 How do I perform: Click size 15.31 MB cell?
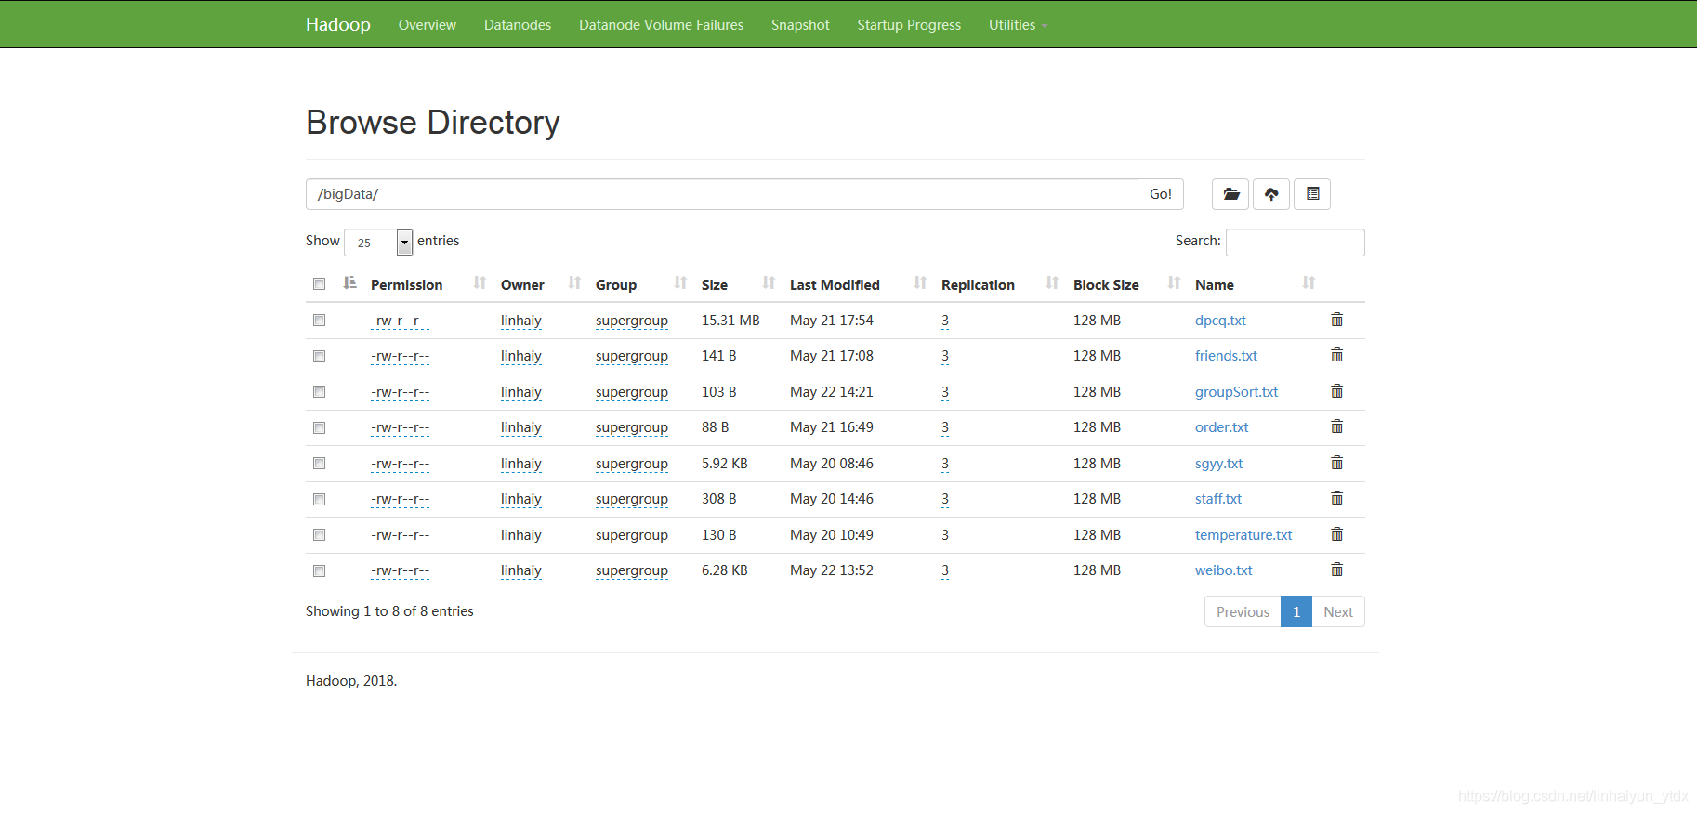click(730, 321)
